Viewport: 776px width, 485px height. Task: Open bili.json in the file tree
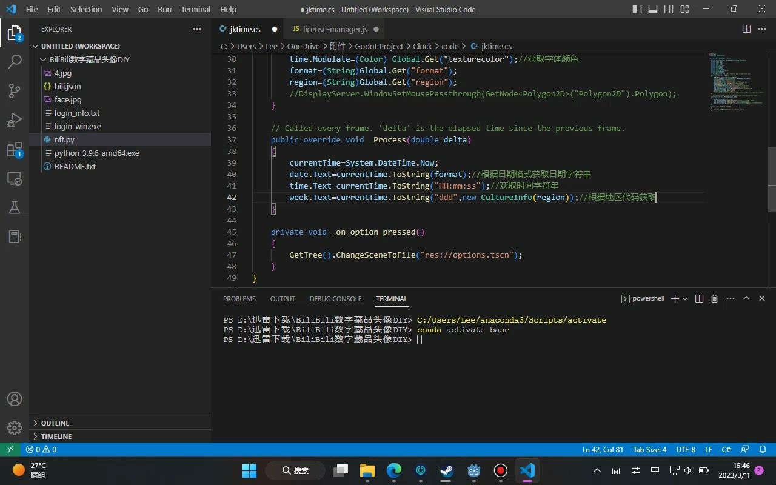(x=120, y=86)
